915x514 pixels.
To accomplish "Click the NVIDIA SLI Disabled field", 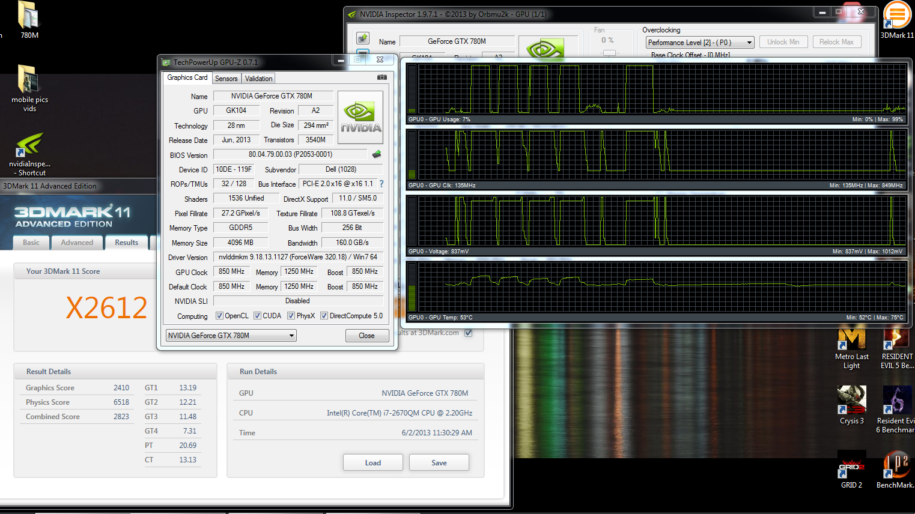I will [298, 301].
